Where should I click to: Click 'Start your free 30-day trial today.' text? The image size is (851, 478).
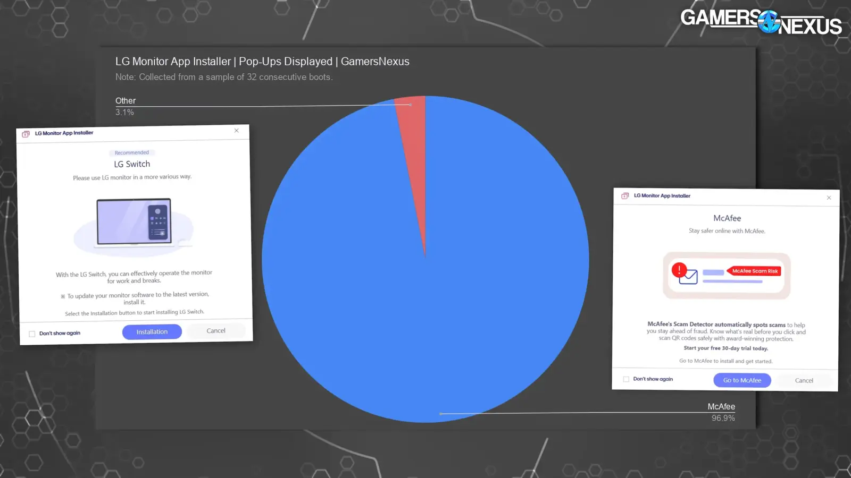click(x=726, y=348)
